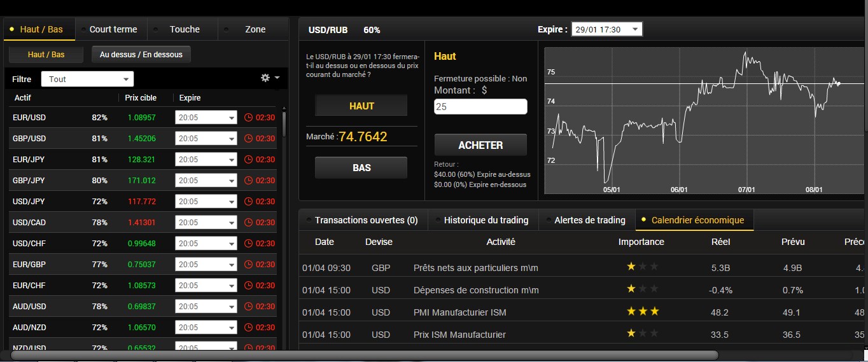Switch to the Court terme tab
Viewport: 868px width, 362px height.
[111, 29]
